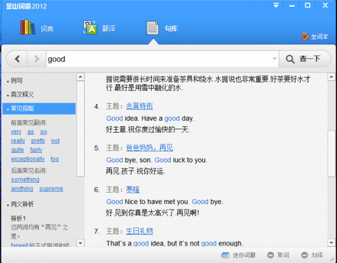Open the topic link 去莫特街

(x=140, y=106)
